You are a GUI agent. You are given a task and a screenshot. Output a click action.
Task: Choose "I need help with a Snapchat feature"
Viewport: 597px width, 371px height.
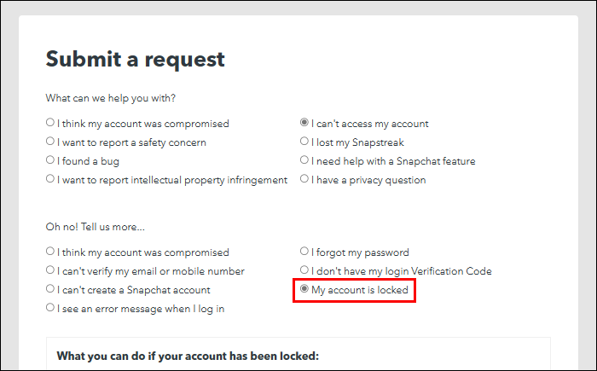[x=304, y=160]
